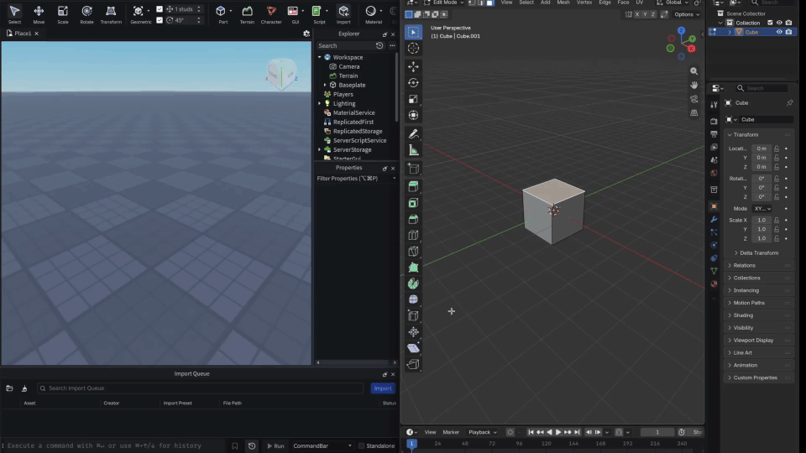Select Blender's Extrude Region tool

click(x=413, y=186)
